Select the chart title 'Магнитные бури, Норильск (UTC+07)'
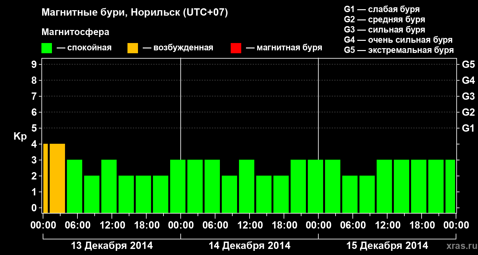The image size is (478, 255). point(135,13)
